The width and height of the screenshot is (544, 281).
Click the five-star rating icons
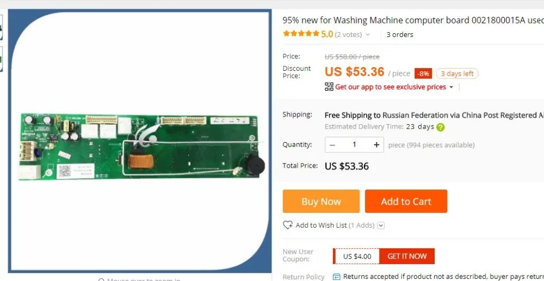click(301, 34)
